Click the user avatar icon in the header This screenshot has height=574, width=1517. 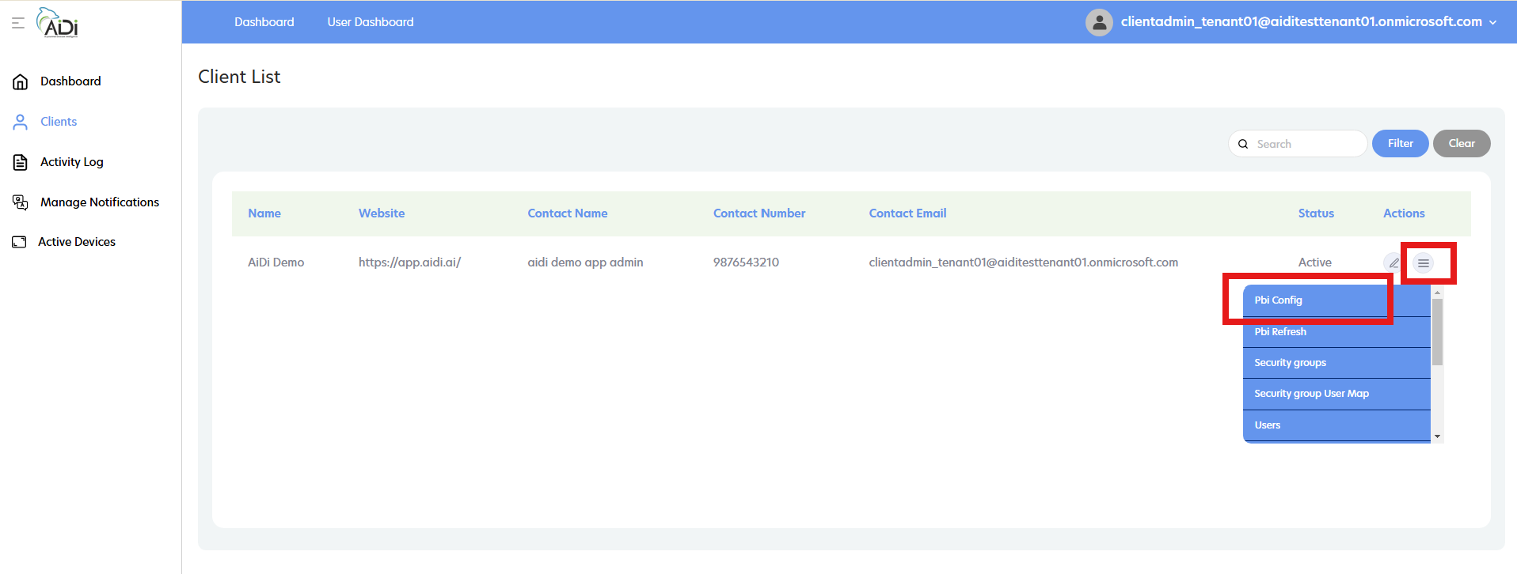(x=1098, y=22)
